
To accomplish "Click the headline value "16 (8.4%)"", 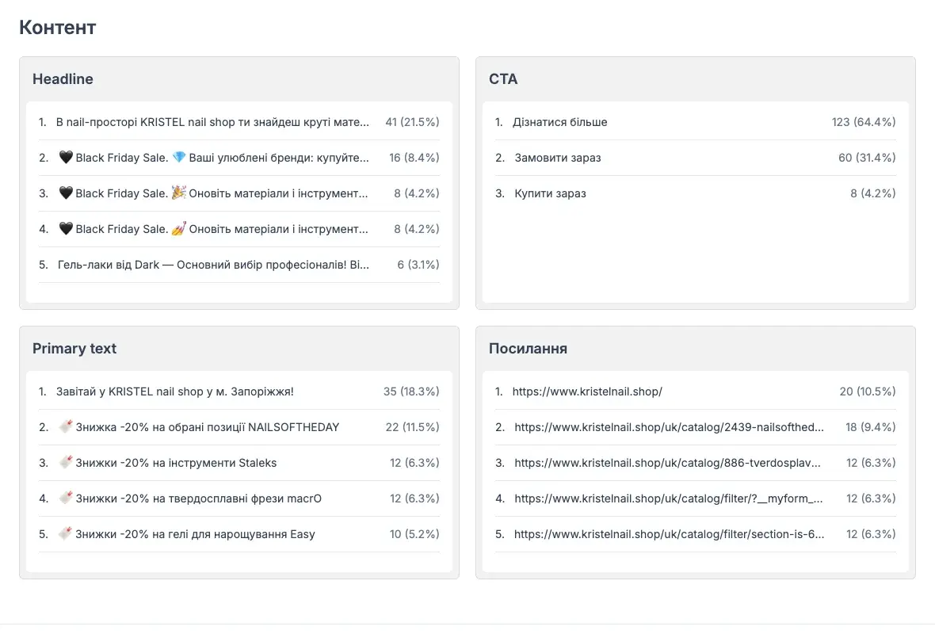I will (x=414, y=158).
